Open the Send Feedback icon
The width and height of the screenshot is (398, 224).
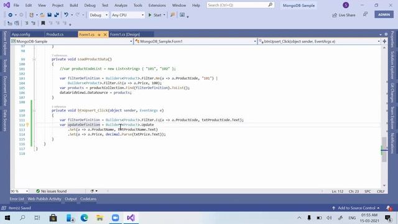365,14
